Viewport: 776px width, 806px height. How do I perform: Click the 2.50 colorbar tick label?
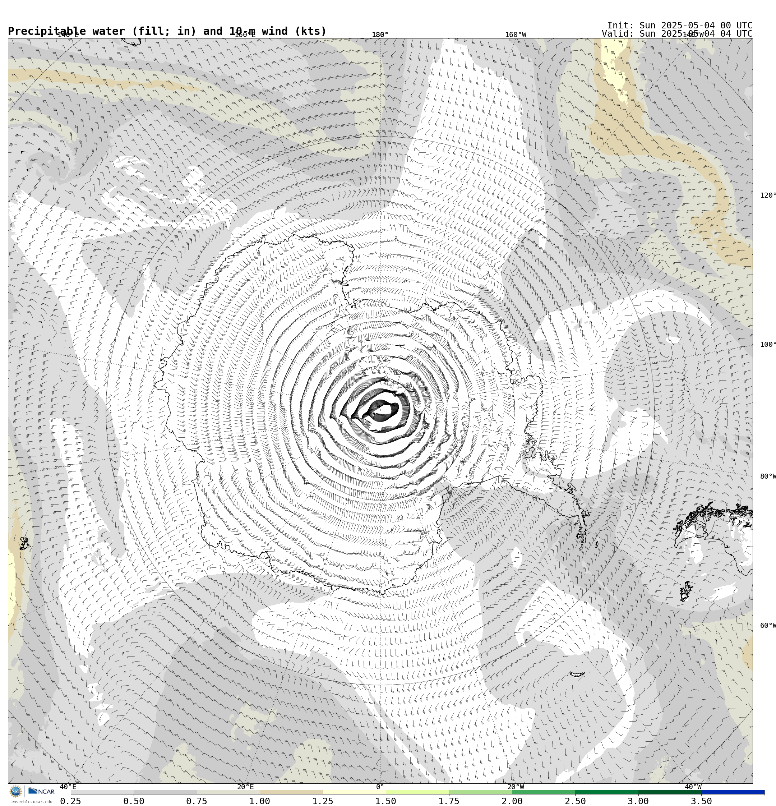click(575, 801)
